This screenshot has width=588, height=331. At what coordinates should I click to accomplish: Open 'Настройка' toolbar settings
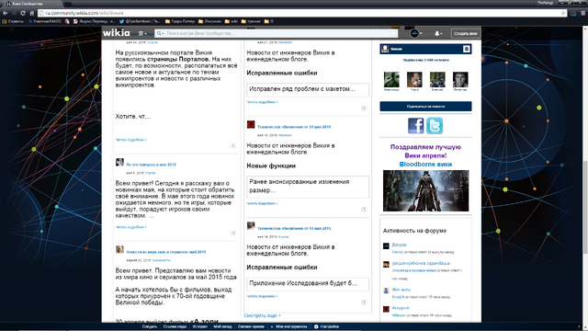[x=327, y=326]
